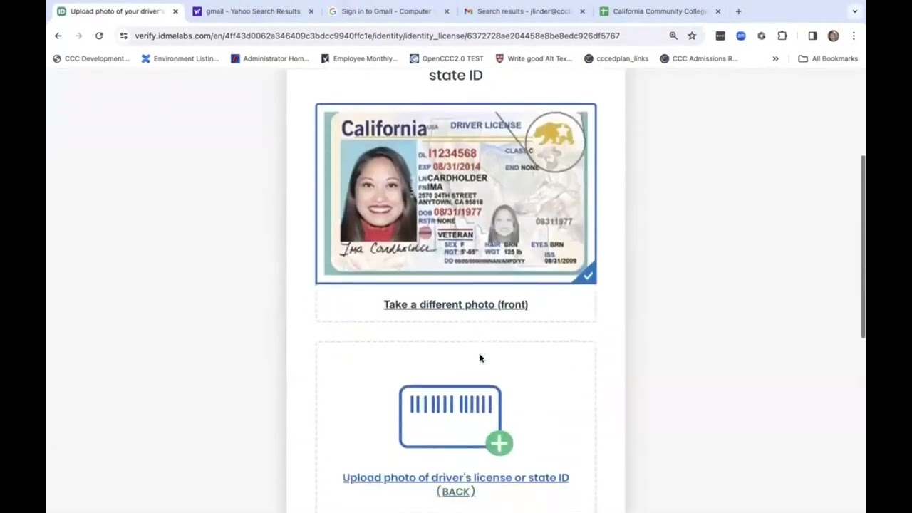Open the dark square extension icon
912x513 pixels.
pyautogui.click(x=720, y=36)
